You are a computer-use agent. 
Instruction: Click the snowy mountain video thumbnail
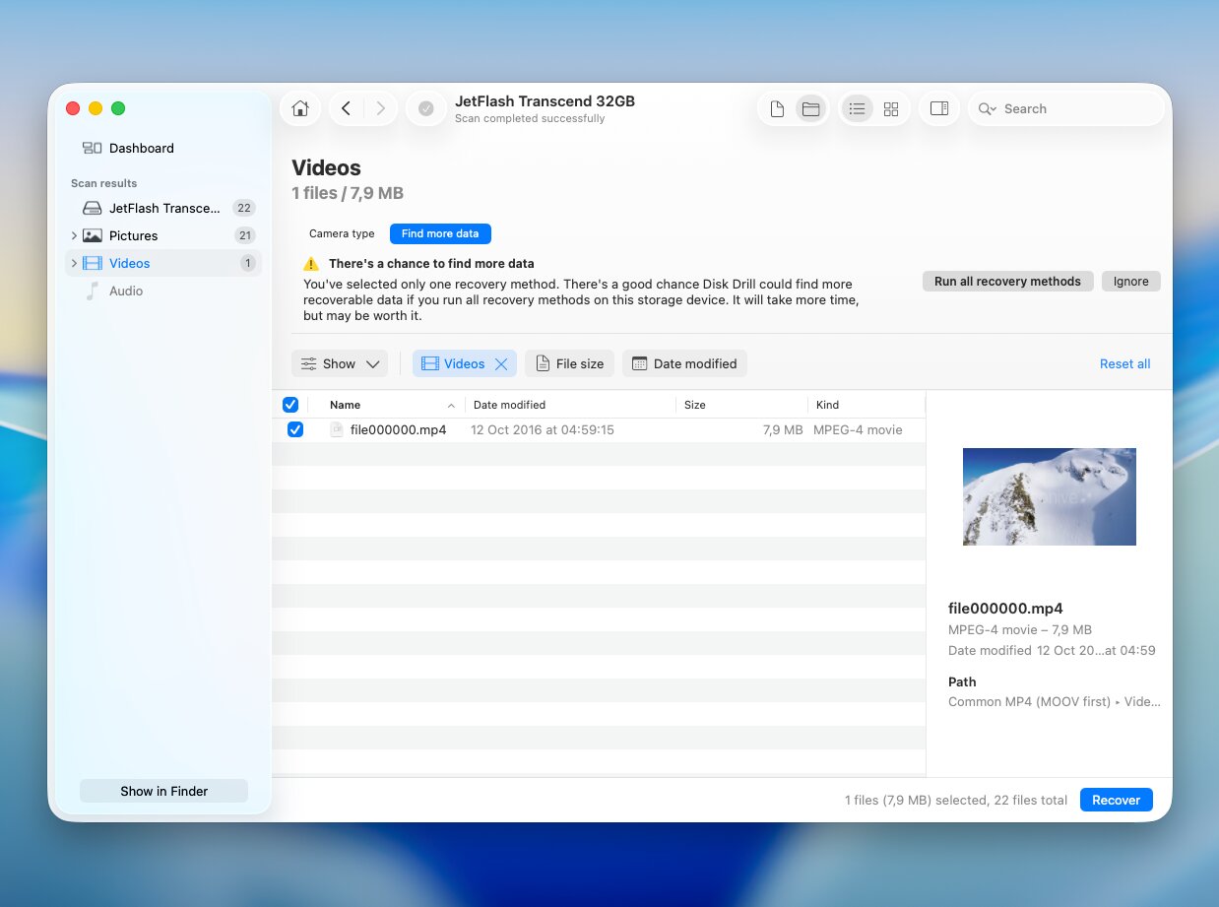click(x=1049, y=496)
